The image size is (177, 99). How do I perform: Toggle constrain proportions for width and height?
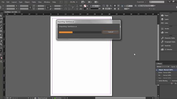pyautogui.click(x=30, y=7)
